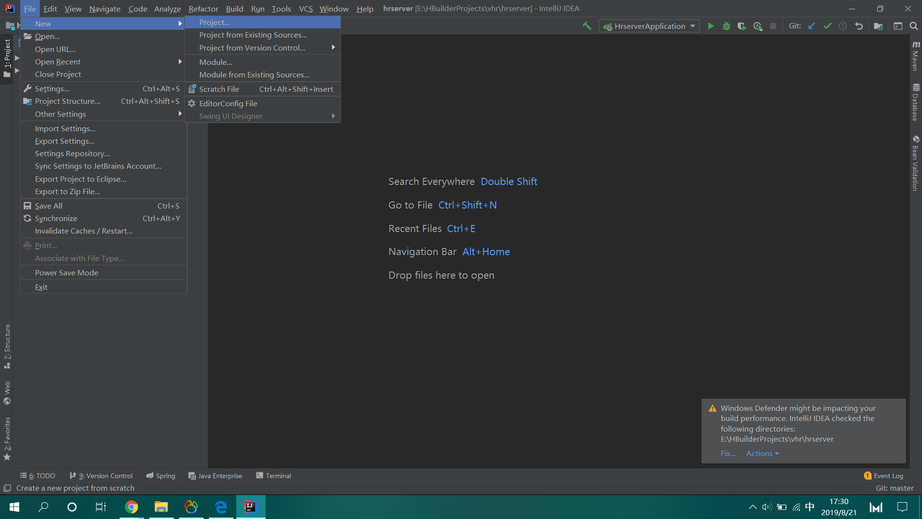Start debugging with the bug icon

(726, 26)
